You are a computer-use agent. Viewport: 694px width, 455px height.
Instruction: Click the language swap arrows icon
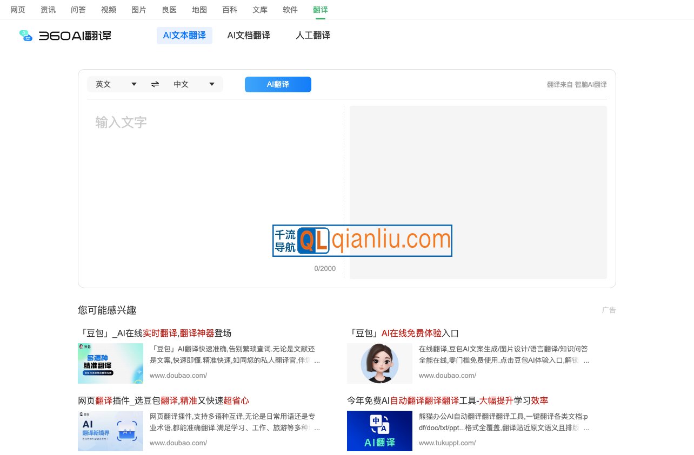[155, 84]
